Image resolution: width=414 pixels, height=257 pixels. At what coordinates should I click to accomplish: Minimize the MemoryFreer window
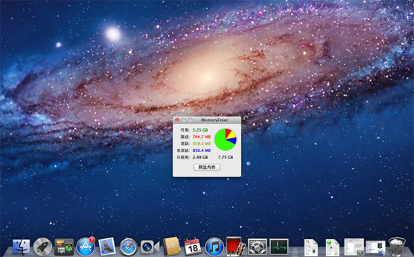coord(184,120)
